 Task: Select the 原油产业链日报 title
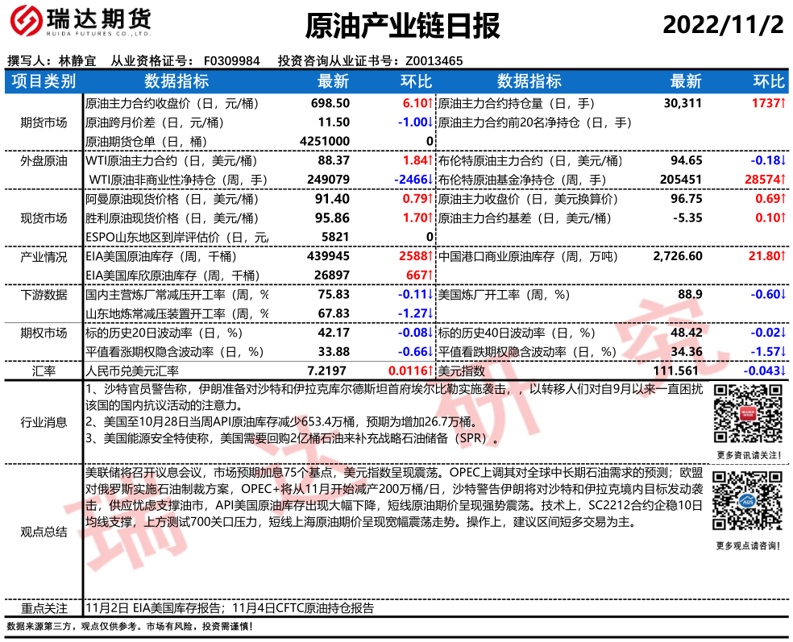[403, 26]
